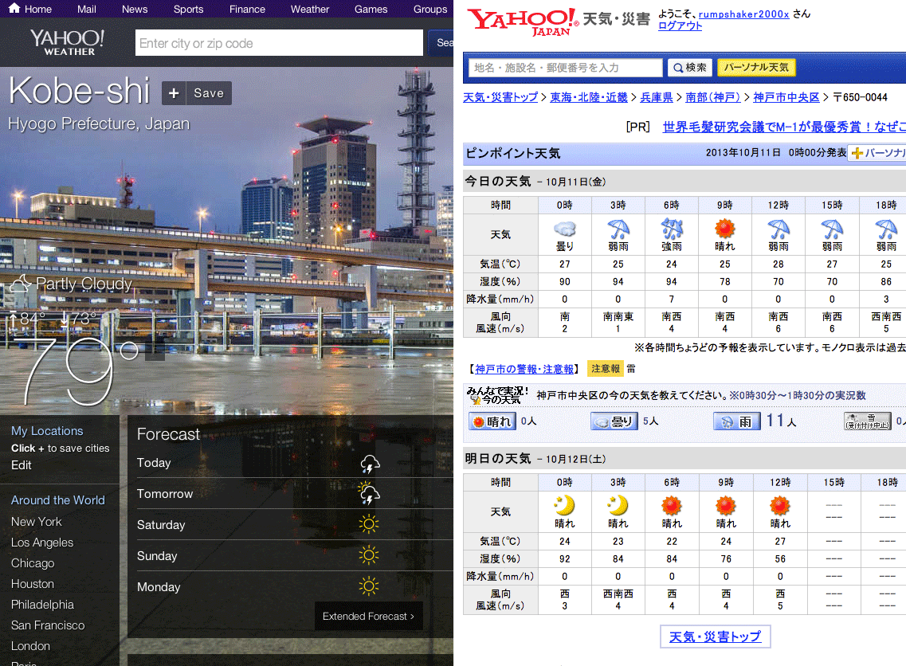Open the My Locations heading
The height and width of the screenshot is (666, 906).
tap(47, 431)
